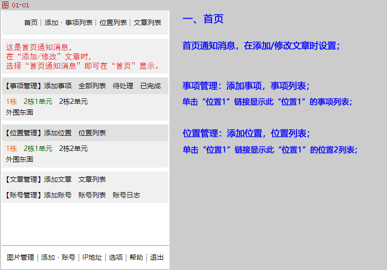
Task: Click 1栋 under the 事项管理 section
Action: (11, 101)
